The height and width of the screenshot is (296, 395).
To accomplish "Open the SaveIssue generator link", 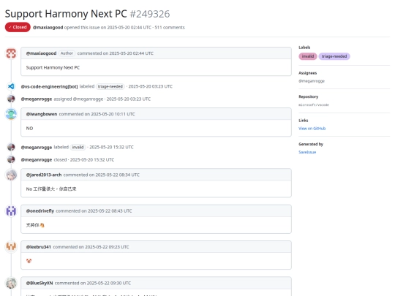I will coord(307,152).
